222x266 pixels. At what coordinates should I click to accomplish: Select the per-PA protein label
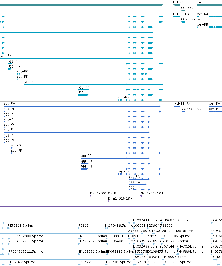(214, 104)
